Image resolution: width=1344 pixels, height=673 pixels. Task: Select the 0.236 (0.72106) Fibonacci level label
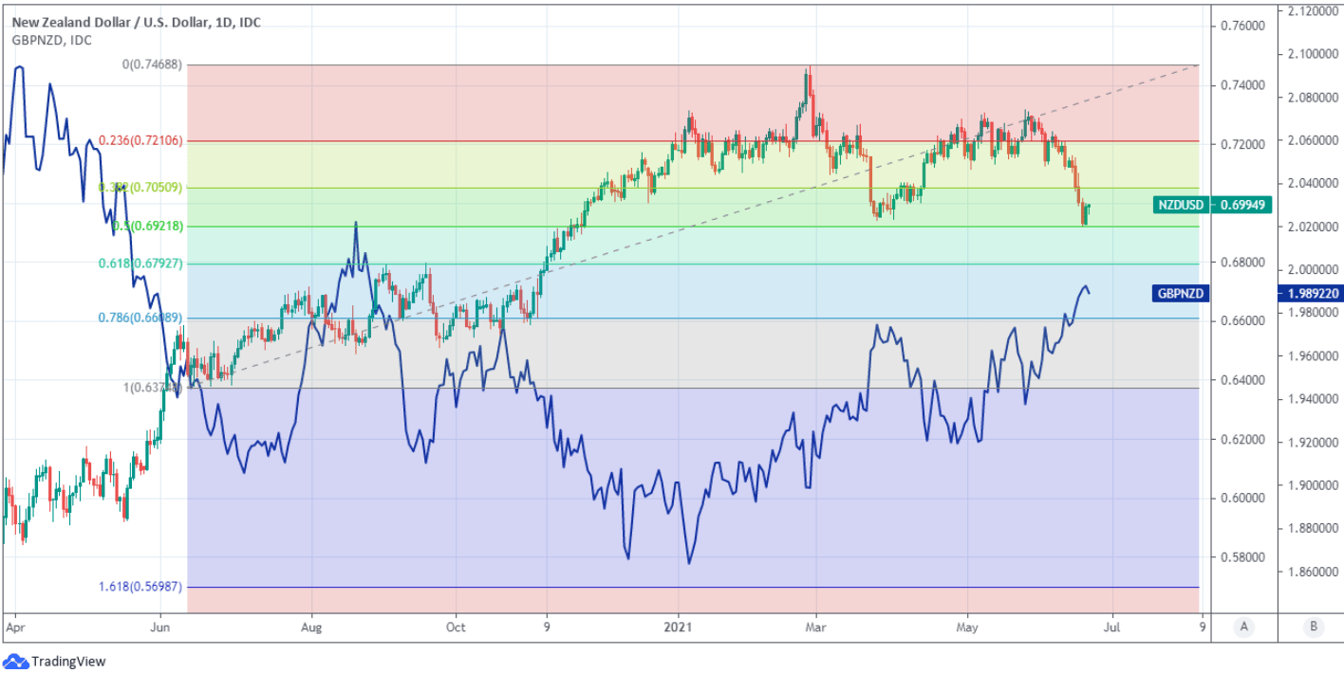click(142, 140)
